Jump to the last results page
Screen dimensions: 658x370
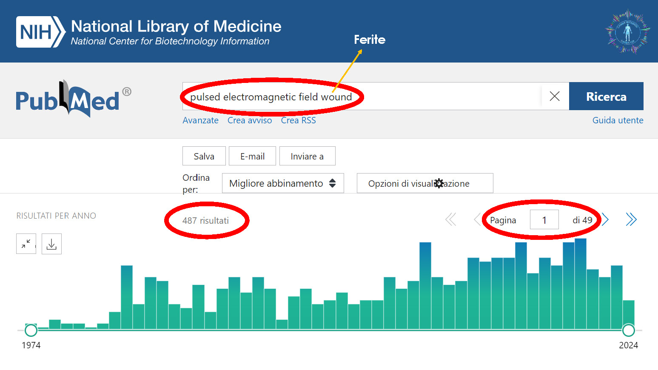tap(631, 219)
